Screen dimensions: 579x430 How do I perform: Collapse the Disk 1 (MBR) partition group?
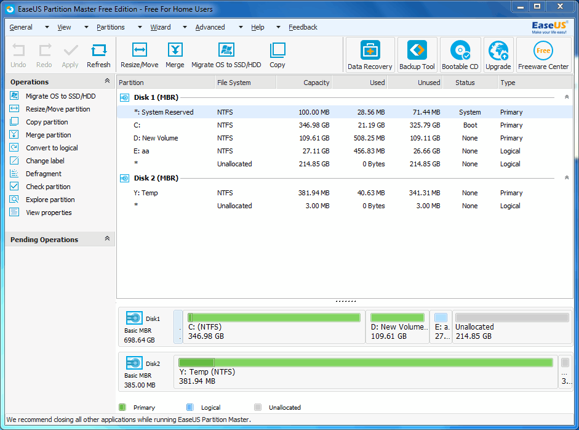pos(567,97)
